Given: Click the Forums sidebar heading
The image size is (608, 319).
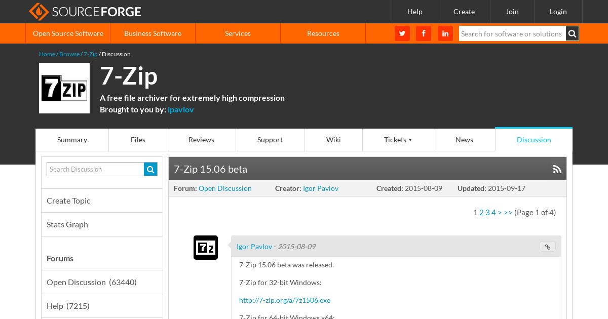Looking at the screenshot, I should coord(60,258).
